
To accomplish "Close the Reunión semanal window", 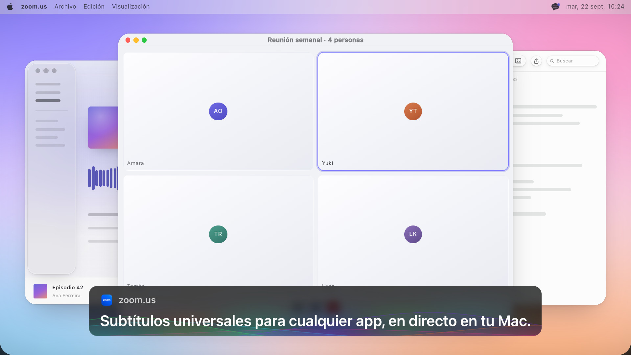I will pyautogui.click(x=128, y=40).
